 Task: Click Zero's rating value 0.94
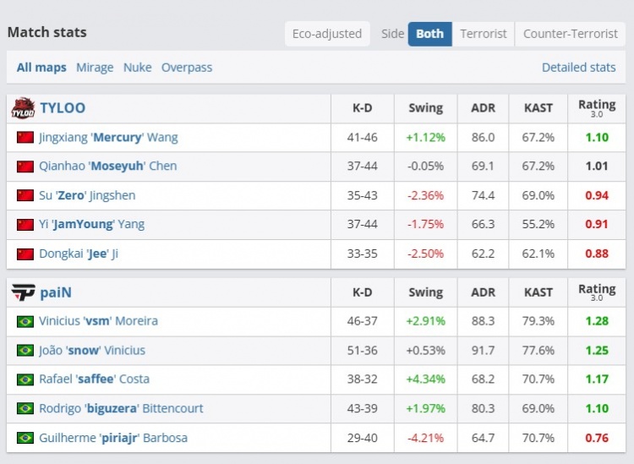click(597, 195)
